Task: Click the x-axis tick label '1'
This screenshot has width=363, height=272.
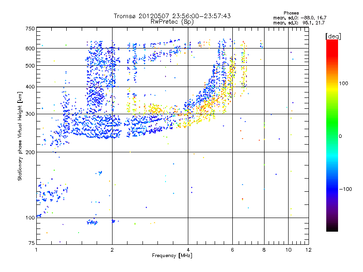Action: (x=36, y=250)
